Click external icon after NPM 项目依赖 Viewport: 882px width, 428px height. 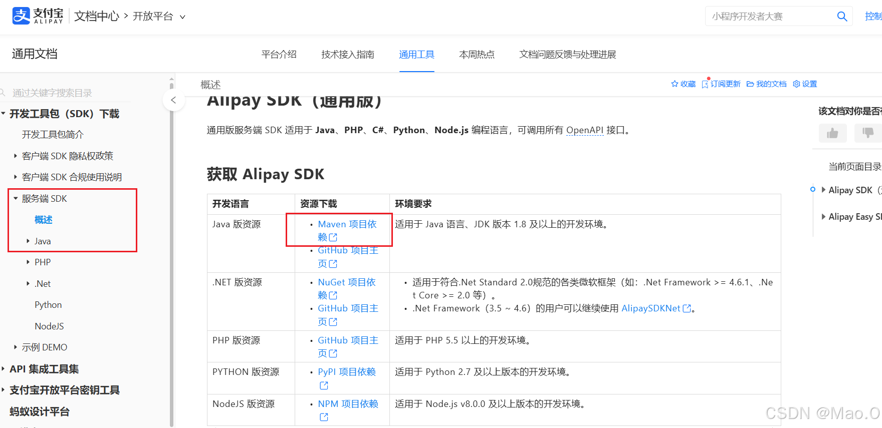coord(324,417)
